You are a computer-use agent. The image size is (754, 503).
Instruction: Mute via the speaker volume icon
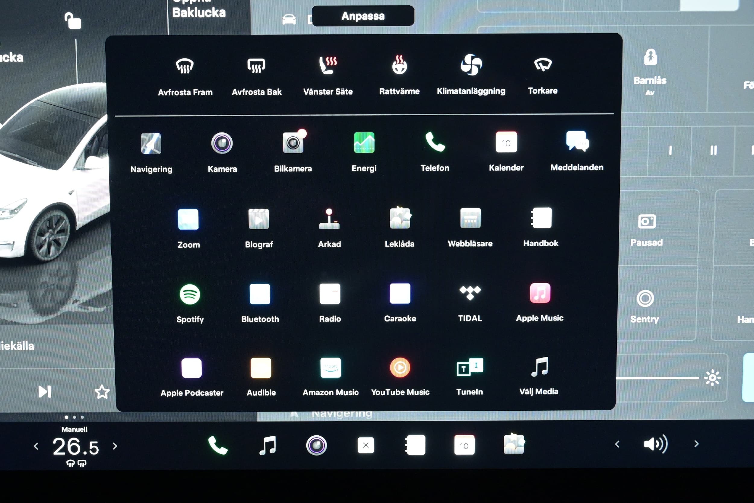click(x=656, y=444)
